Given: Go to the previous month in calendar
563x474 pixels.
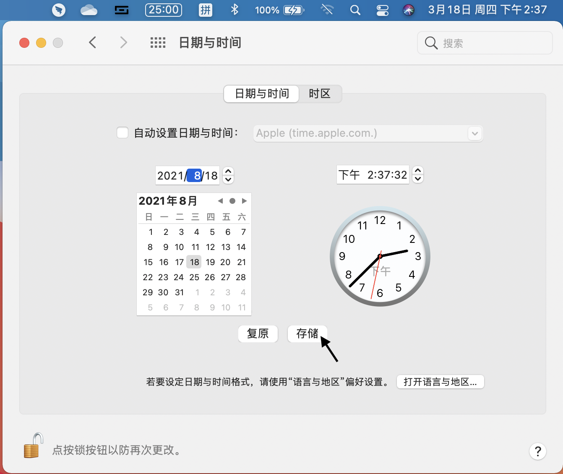Looking at the screenshot, I should [x=220, y=201].
